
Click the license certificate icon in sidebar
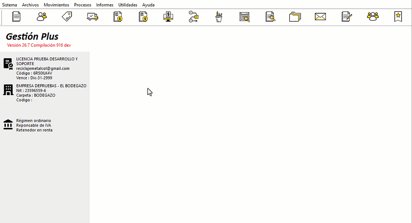coord(8,64)
